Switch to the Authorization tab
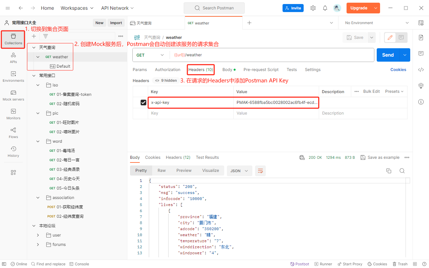 click(168, 70)
